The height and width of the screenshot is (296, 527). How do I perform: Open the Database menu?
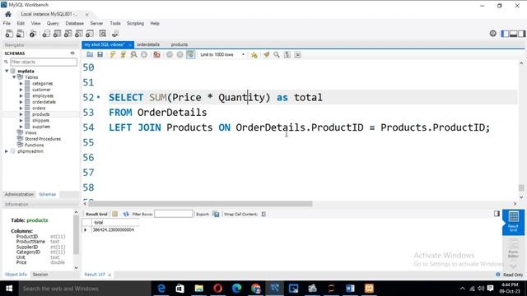pos(75,23)
